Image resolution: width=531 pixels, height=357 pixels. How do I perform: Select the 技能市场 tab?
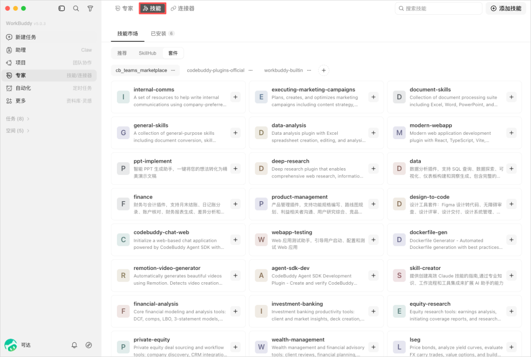pos(128,33)
